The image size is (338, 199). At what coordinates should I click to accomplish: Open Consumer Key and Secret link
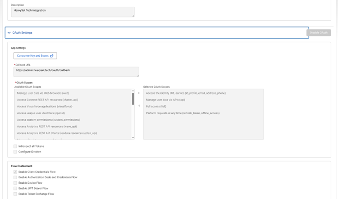35,56
